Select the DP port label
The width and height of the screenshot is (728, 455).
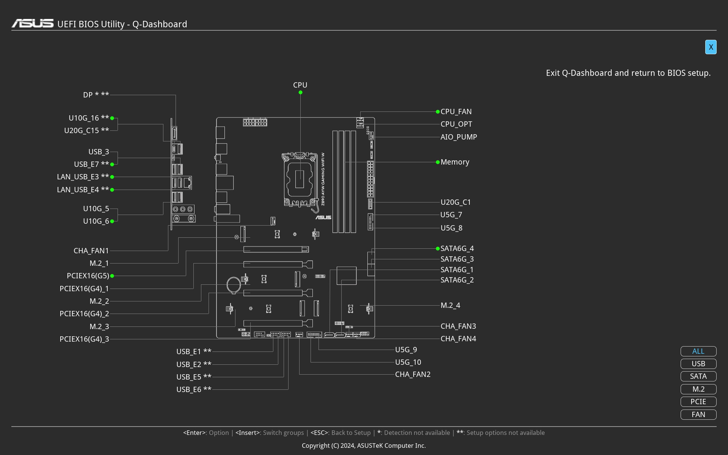tap(96, 95)
